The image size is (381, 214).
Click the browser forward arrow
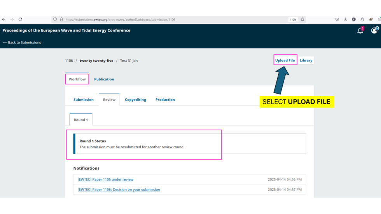tap(12, 19)
